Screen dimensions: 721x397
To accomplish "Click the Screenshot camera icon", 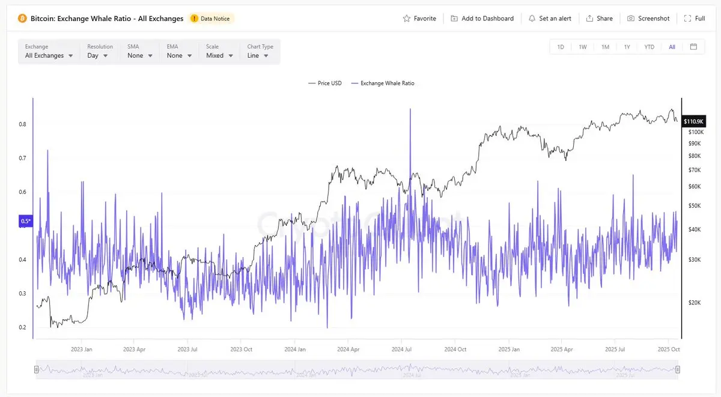I will [x=631, y=19].
